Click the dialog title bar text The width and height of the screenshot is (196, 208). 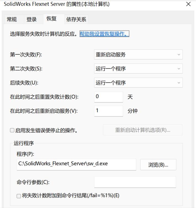57,4
